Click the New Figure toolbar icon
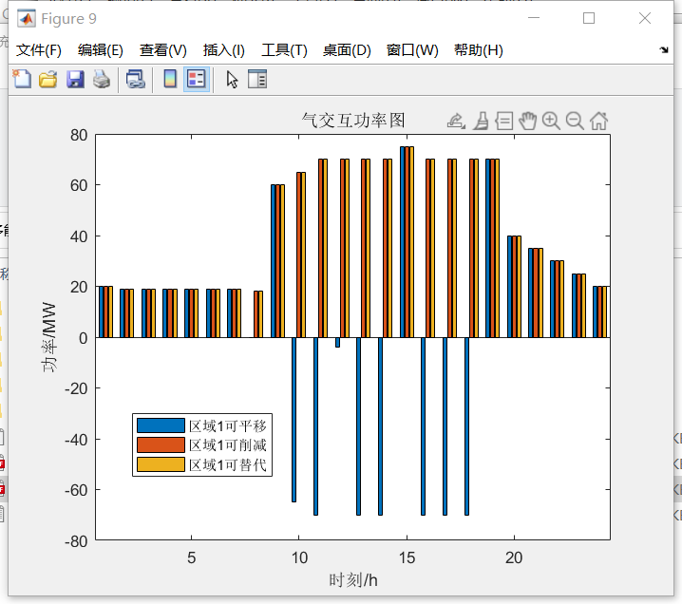Viewport: 682px width, 604px height. click(x=22, y=79)
